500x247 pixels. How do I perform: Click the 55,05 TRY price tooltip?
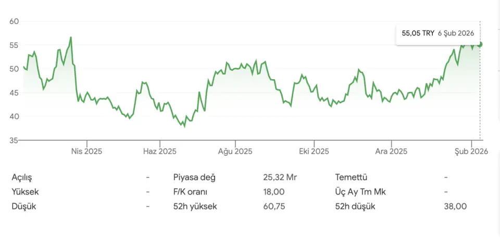[437, 33]
